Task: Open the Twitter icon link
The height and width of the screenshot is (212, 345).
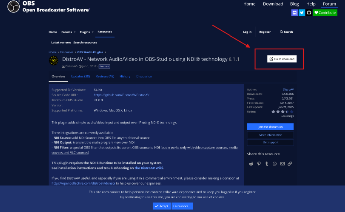Action: 302,13
